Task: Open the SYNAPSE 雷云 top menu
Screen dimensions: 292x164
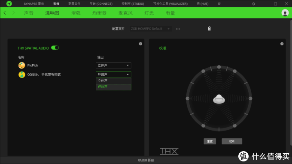Action: coord(33,4)
